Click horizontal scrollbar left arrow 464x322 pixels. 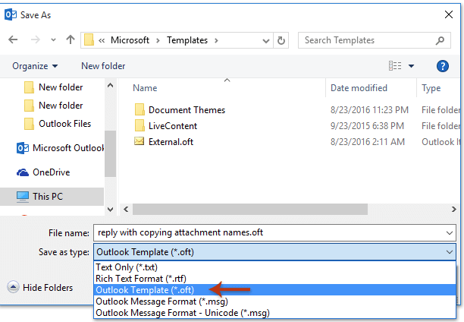click(126, 210)
